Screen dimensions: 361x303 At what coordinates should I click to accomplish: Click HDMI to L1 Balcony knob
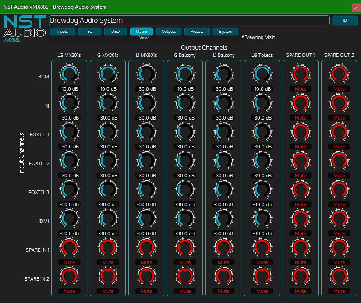[223, 218]
